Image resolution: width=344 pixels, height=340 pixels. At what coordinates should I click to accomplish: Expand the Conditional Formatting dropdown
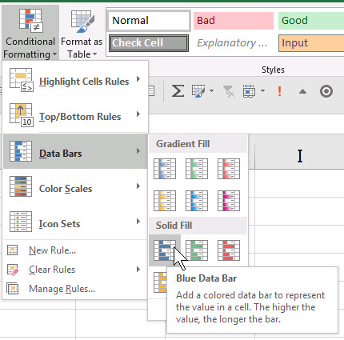[x=30, y=33]
